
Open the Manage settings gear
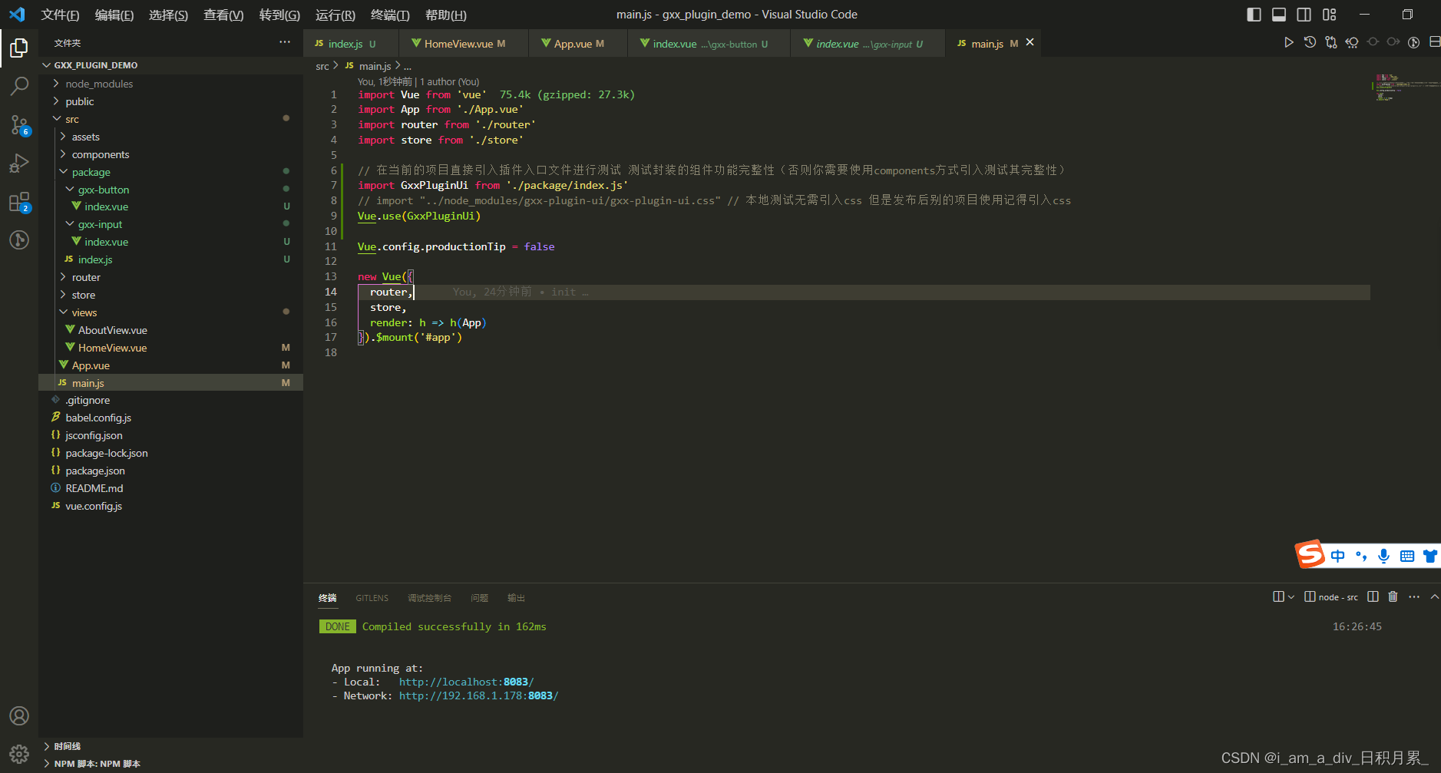pyautogui.click(x=19, y=754)
